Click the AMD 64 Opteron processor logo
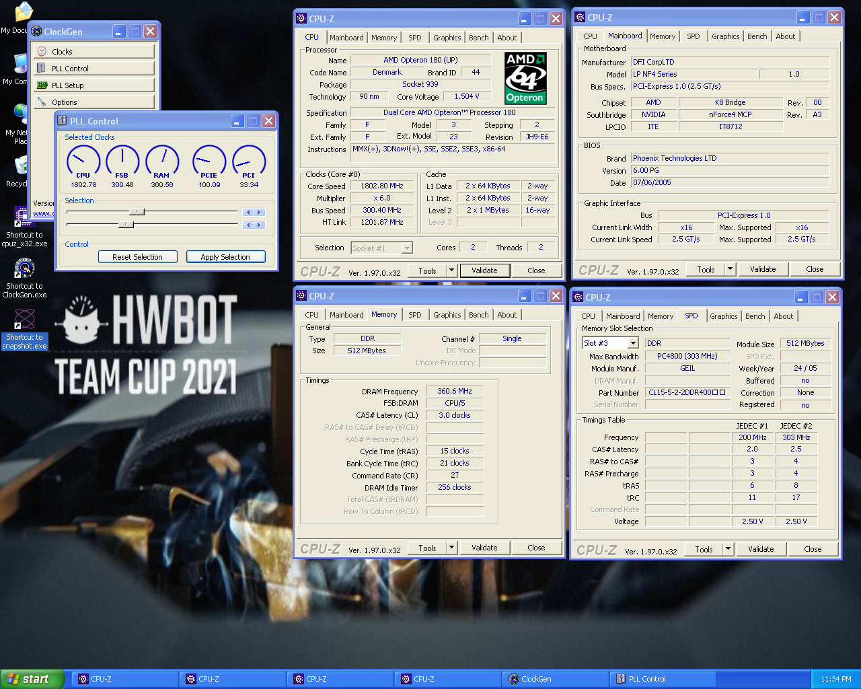 (525, 78)
